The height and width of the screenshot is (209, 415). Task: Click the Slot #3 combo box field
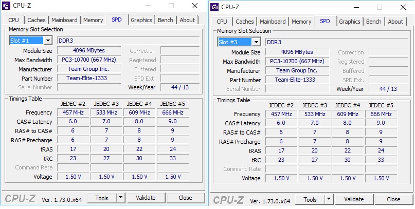point(239,42)
